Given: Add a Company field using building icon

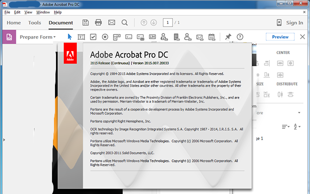Looking at the screenshot, I should (176, 37).
